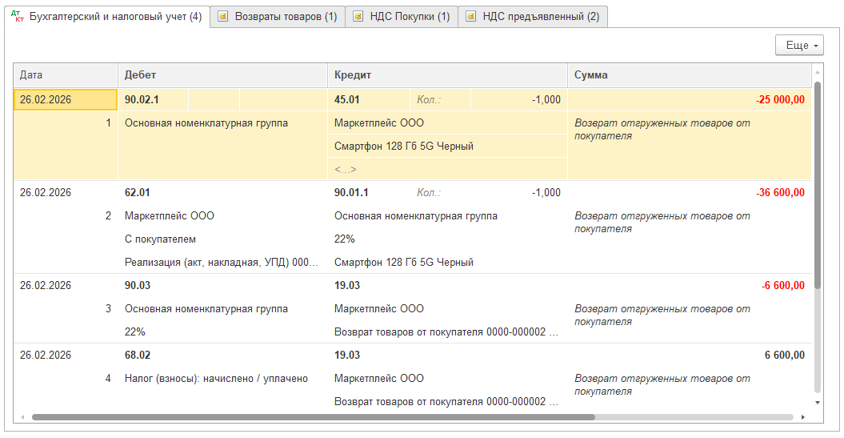Click register icon on НДС Покупки tab
Image resolution: width=844 pixels, height=438 pixels.
tap(358, 17)
